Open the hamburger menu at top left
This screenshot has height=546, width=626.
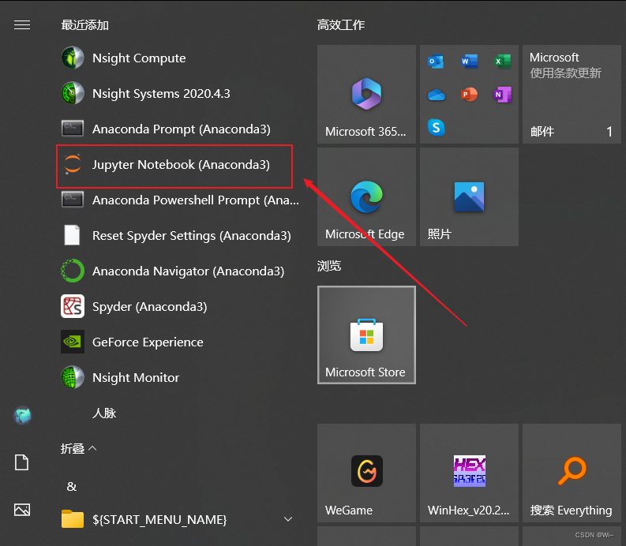click(x=22, y=25)
